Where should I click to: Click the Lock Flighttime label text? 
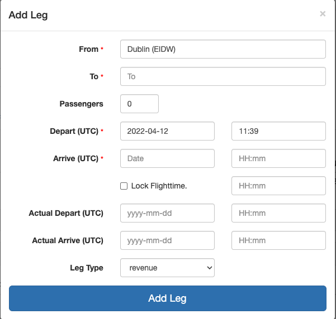pyautogui.click(x=159, y=186)
